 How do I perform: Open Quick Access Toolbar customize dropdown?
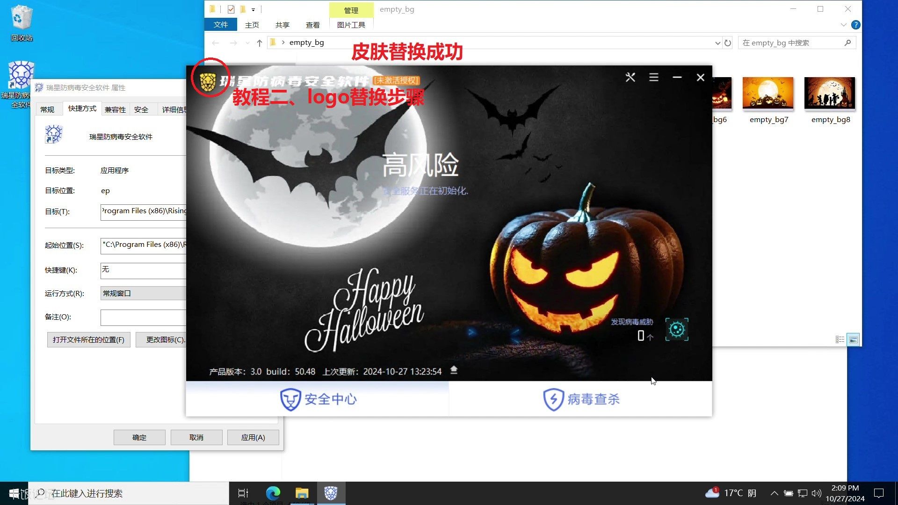tap(253, 9)
